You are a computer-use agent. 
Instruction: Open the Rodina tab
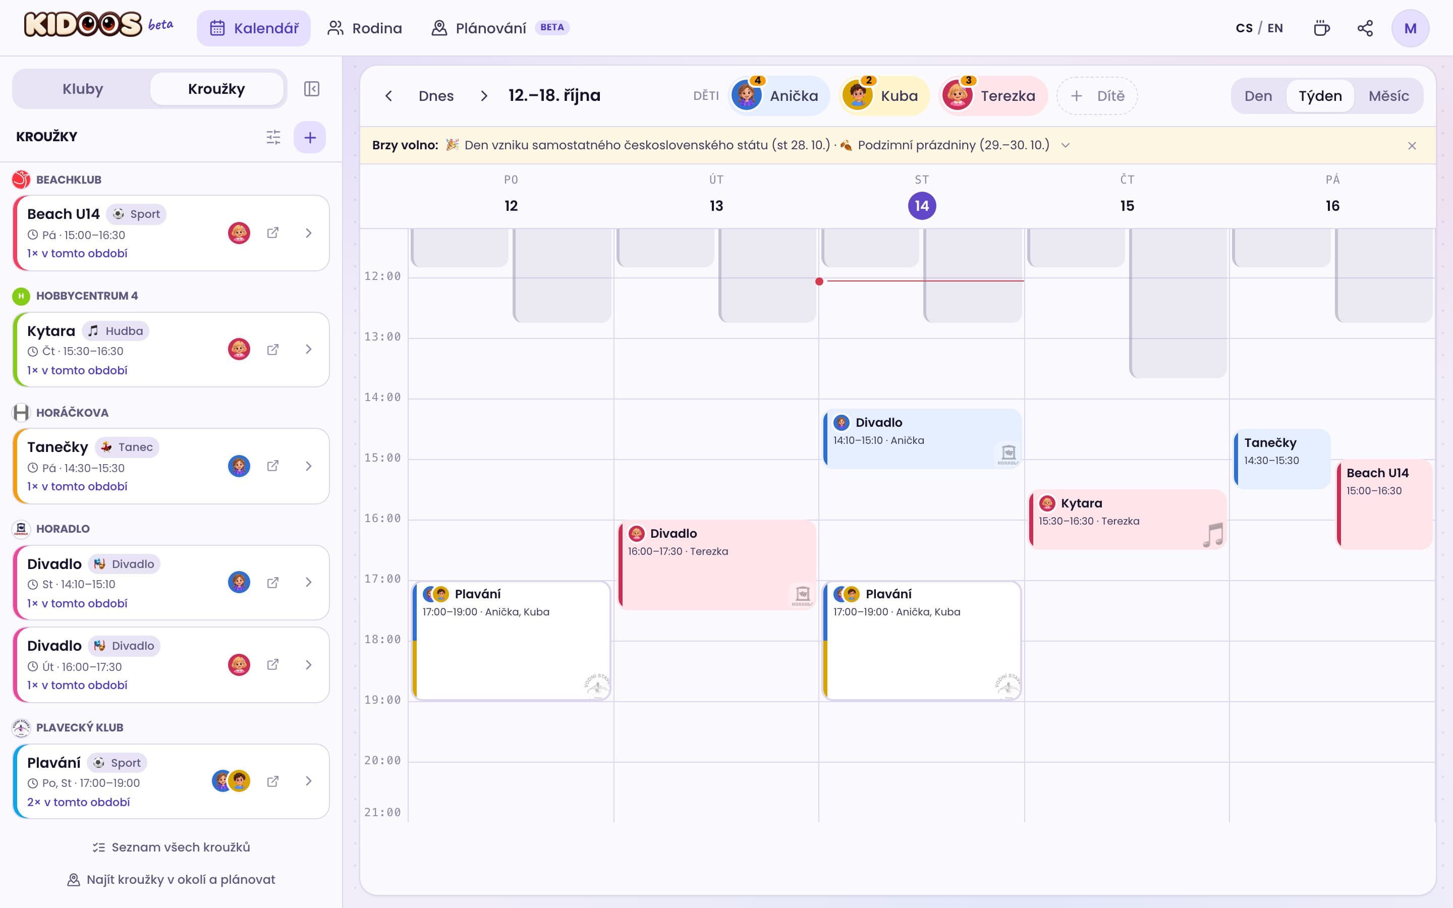[x=364, y=28]
